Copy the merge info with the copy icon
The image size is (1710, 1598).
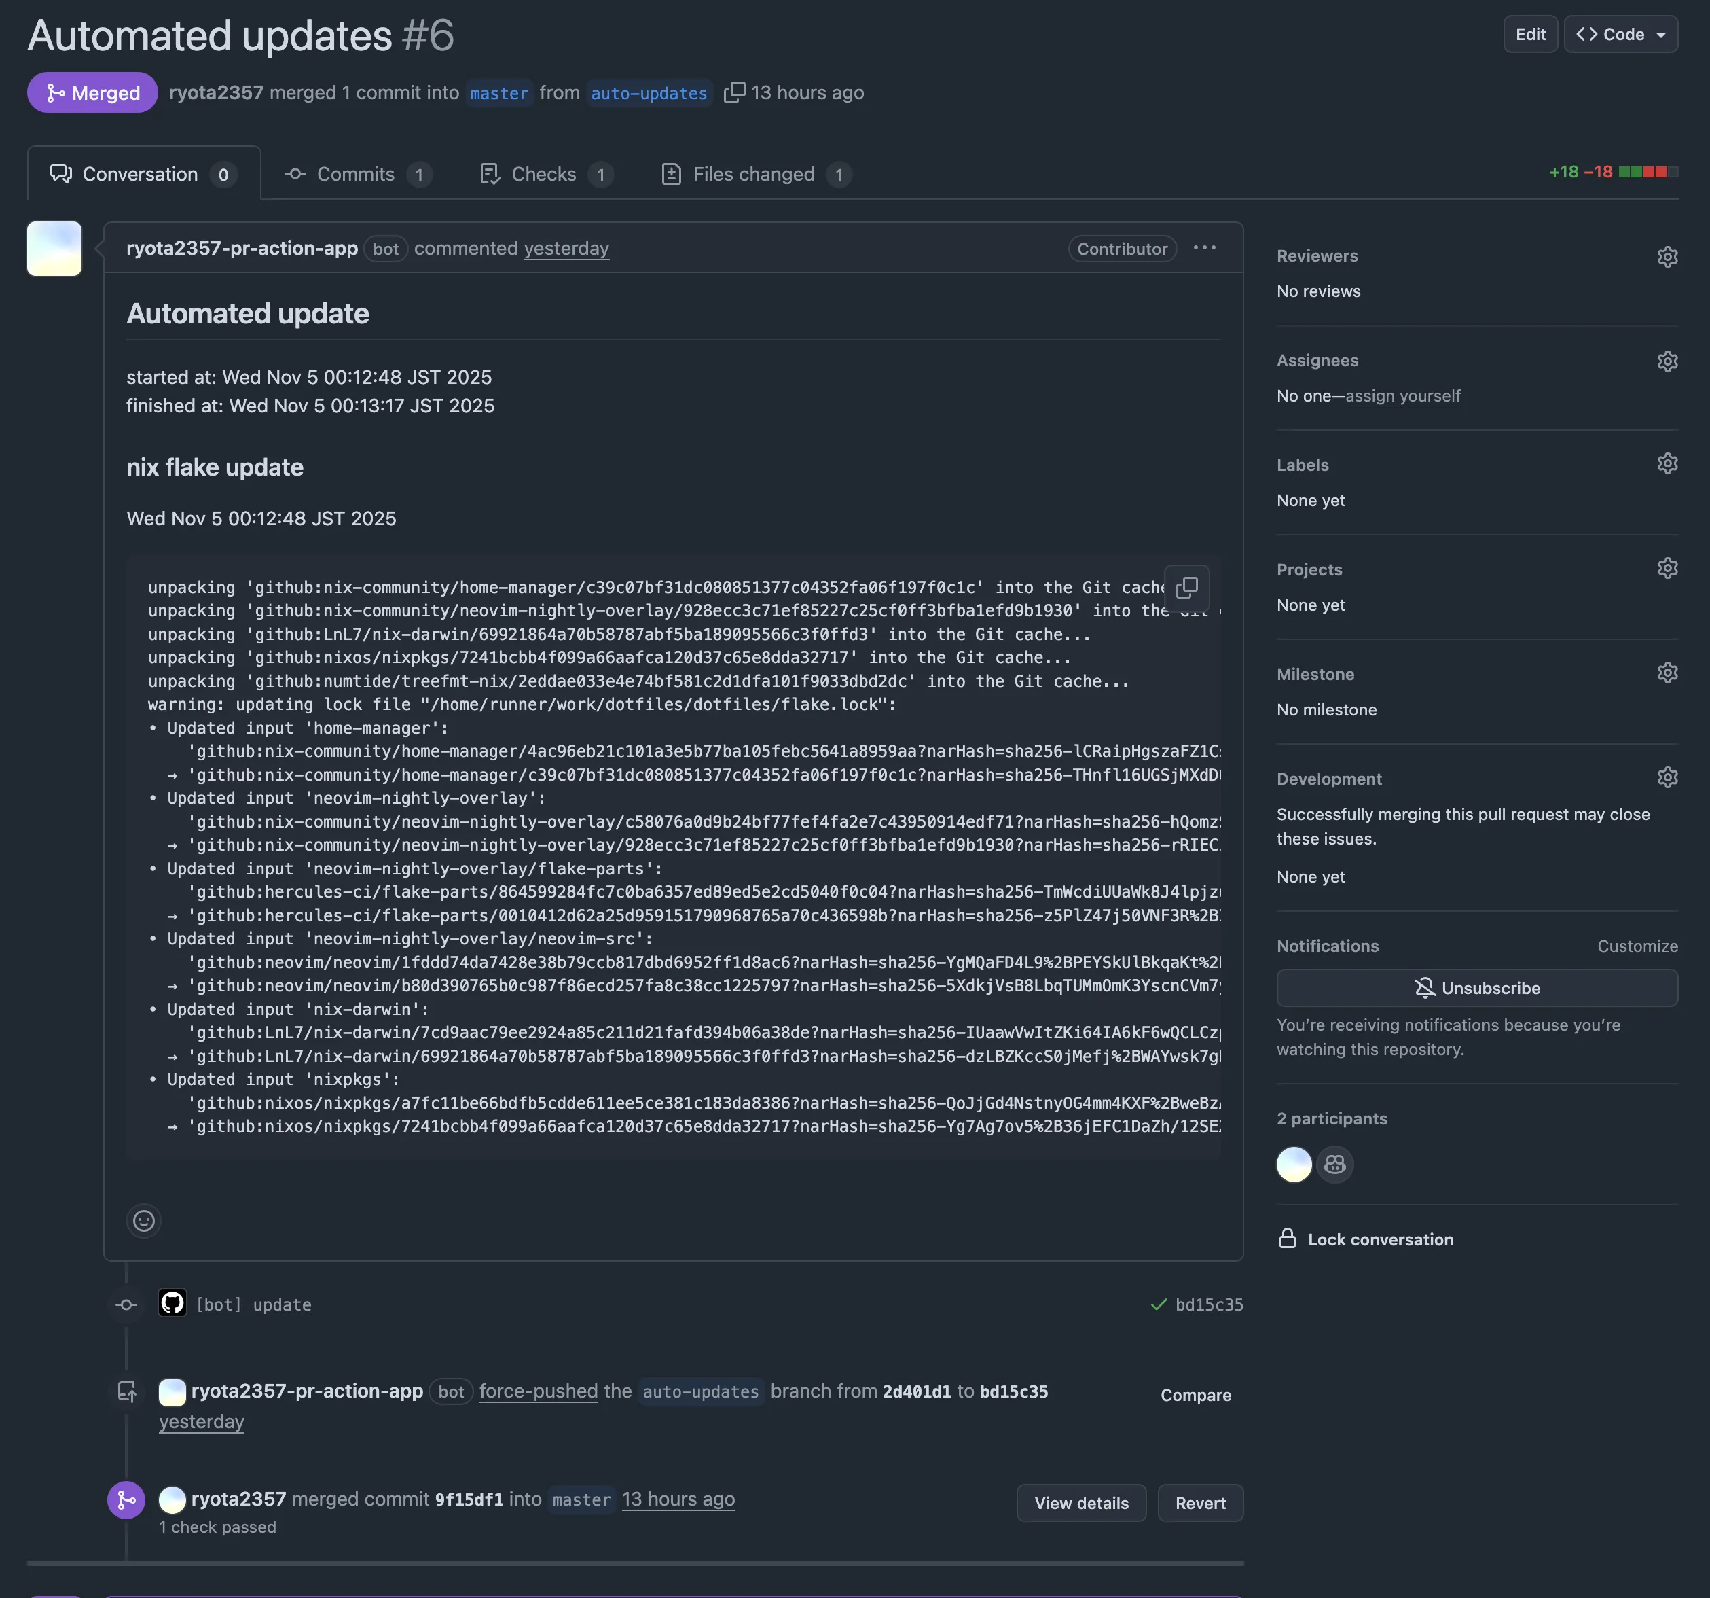click(x=735, y=92)
